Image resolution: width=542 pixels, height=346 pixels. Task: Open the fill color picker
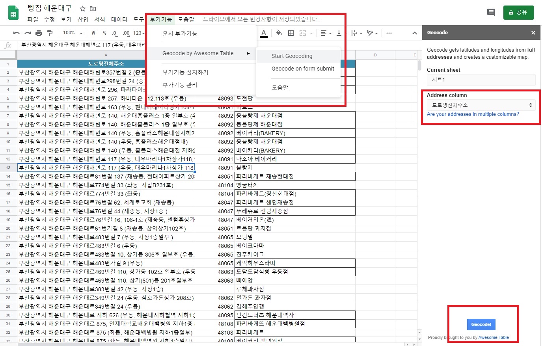coord(279,33)
